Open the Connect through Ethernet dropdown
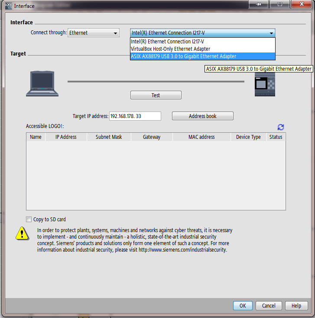This screenshot has width=315, height=318. coord(94,33)
